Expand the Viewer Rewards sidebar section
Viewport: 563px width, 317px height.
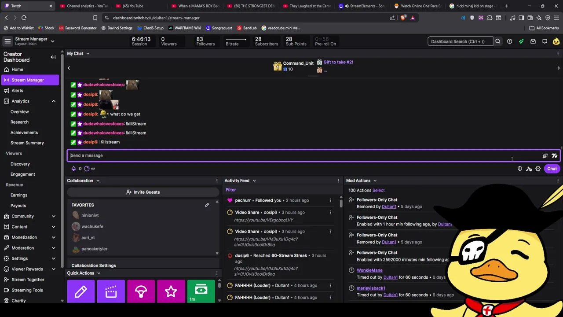pos(54,269)
